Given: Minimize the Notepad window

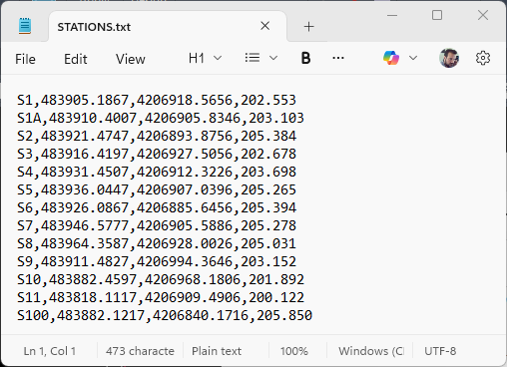Looking at the screenshot, I should tap(392, 15).
